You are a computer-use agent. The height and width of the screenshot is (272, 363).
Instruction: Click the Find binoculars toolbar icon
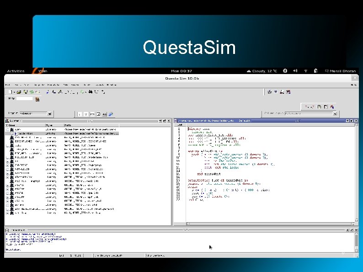[x=91, y=92]
